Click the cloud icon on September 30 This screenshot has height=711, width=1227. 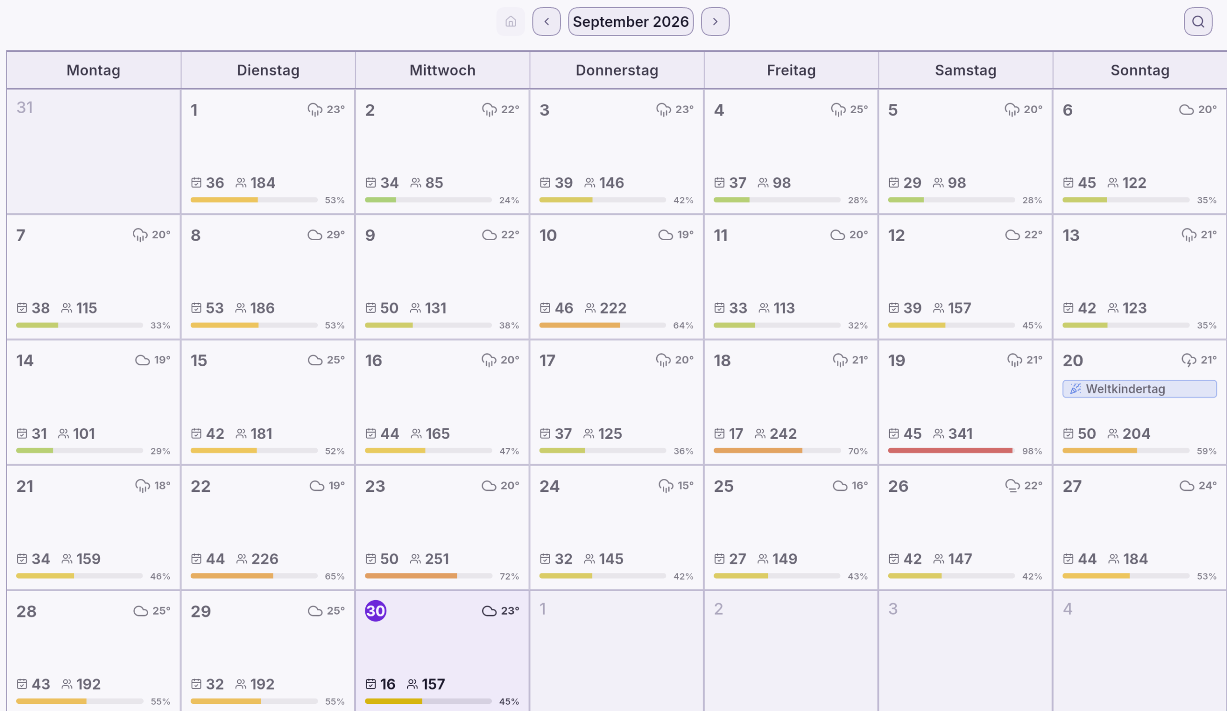click(489, 611)
